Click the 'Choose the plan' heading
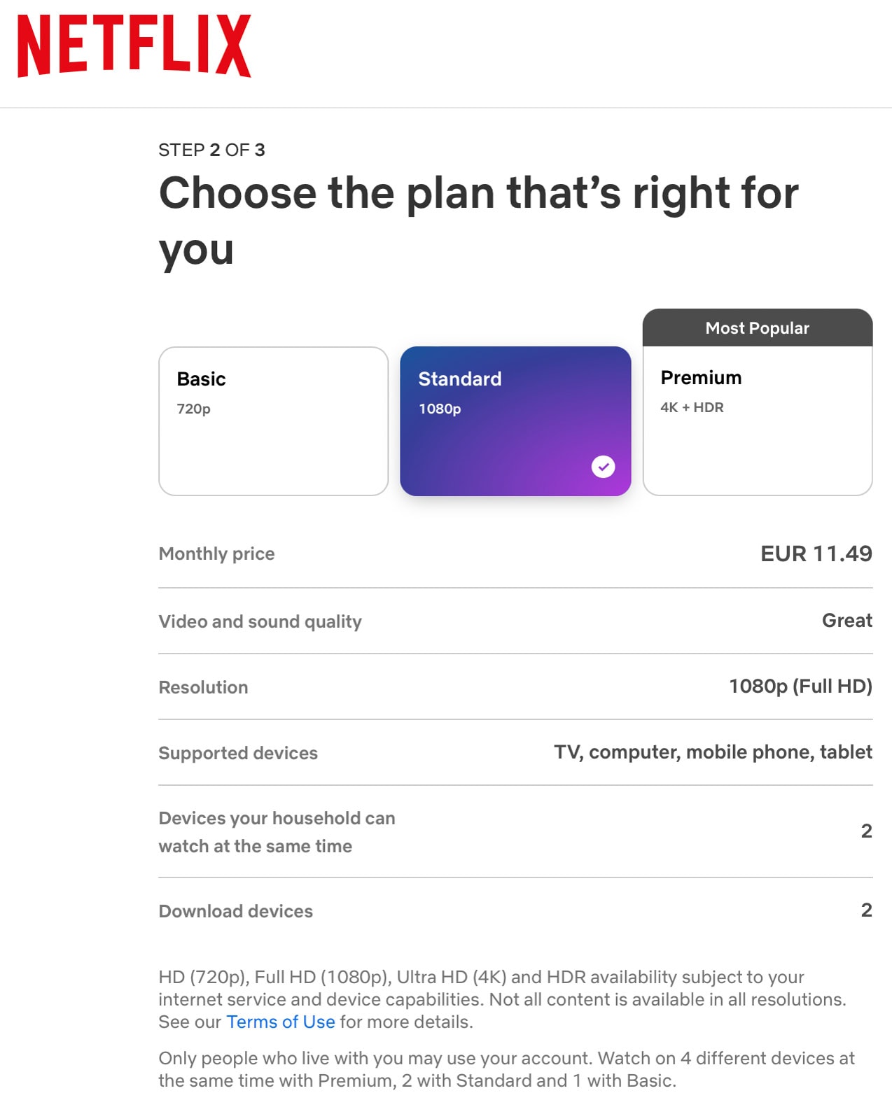Viewport: 892px width, 1114px height. coord(479,221)
